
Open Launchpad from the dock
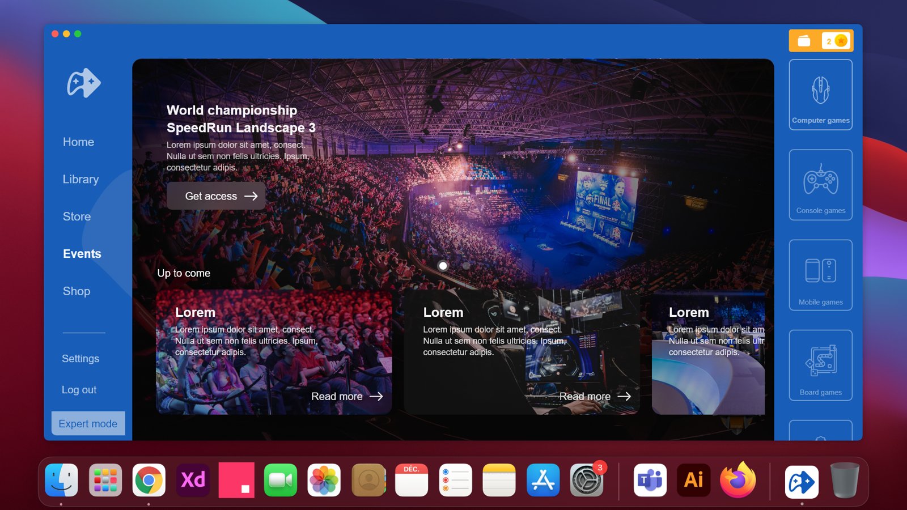[105, 480]
